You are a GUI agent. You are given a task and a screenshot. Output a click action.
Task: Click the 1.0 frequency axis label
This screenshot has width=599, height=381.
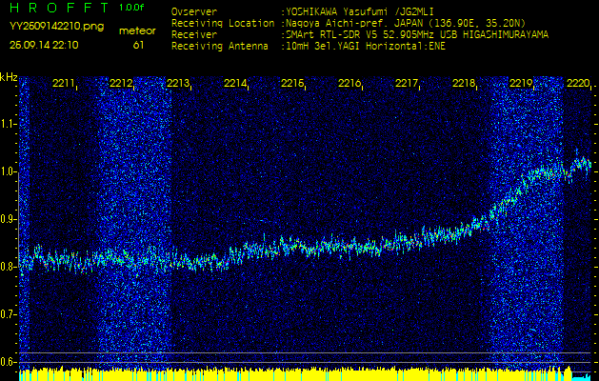(9, 171)
